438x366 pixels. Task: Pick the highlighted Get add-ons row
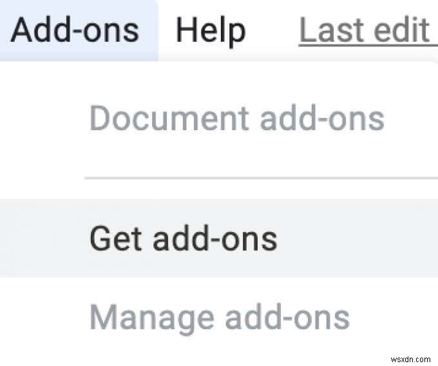[184, 238]
